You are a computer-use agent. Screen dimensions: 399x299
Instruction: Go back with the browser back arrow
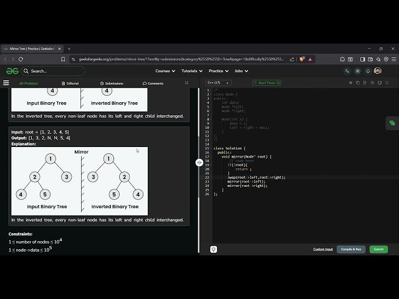[x=6, y=59]
